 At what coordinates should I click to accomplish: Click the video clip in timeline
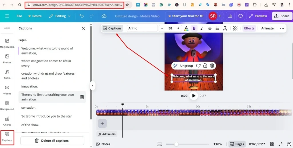[x=194, y=112]
